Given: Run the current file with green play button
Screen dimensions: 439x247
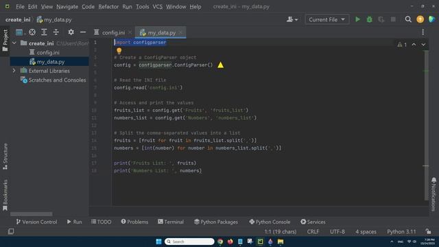Looking at the screenshot, I should point(357,19).
